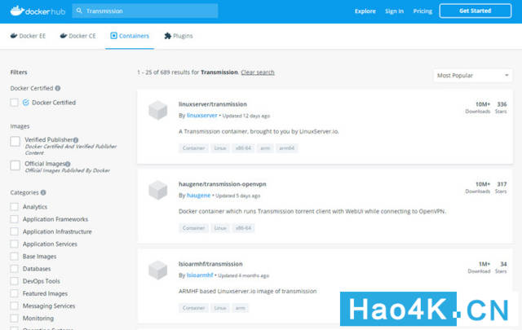Click arm64 tag on linuxserver/transmission
522x330 pixels.
point(287,148)
